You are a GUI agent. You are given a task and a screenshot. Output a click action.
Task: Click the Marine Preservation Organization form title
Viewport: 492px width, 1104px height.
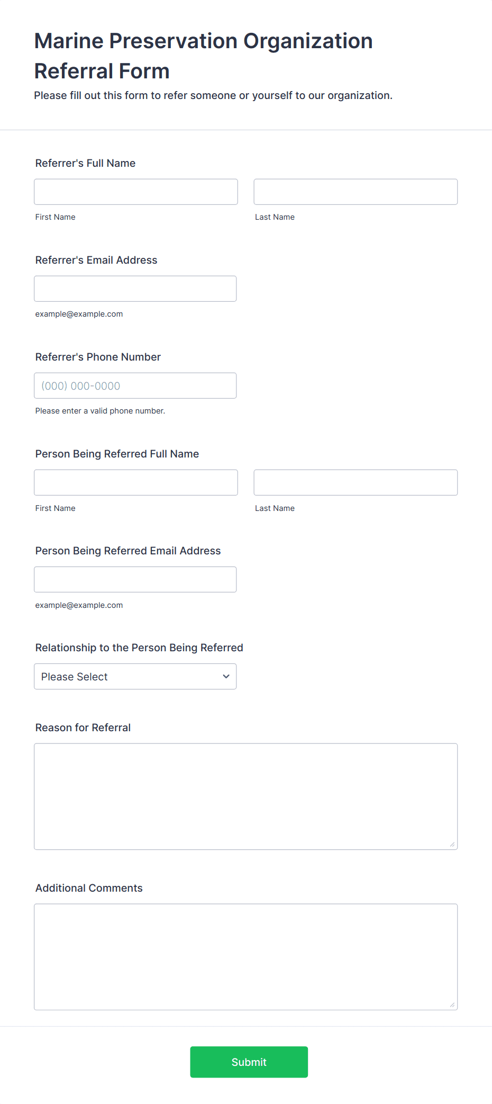[x=204, y=56]
